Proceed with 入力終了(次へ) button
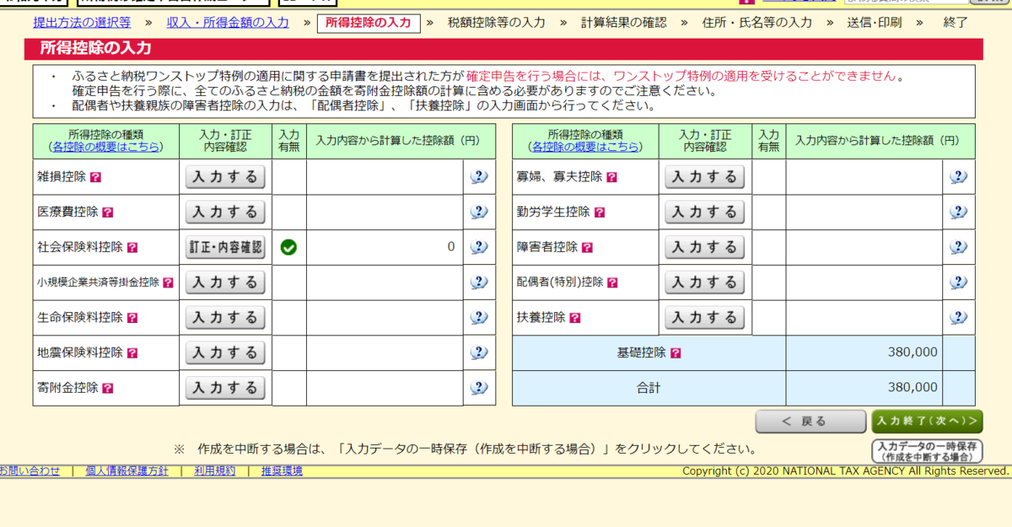This screenshot has width=1012, height=527. 928,421
